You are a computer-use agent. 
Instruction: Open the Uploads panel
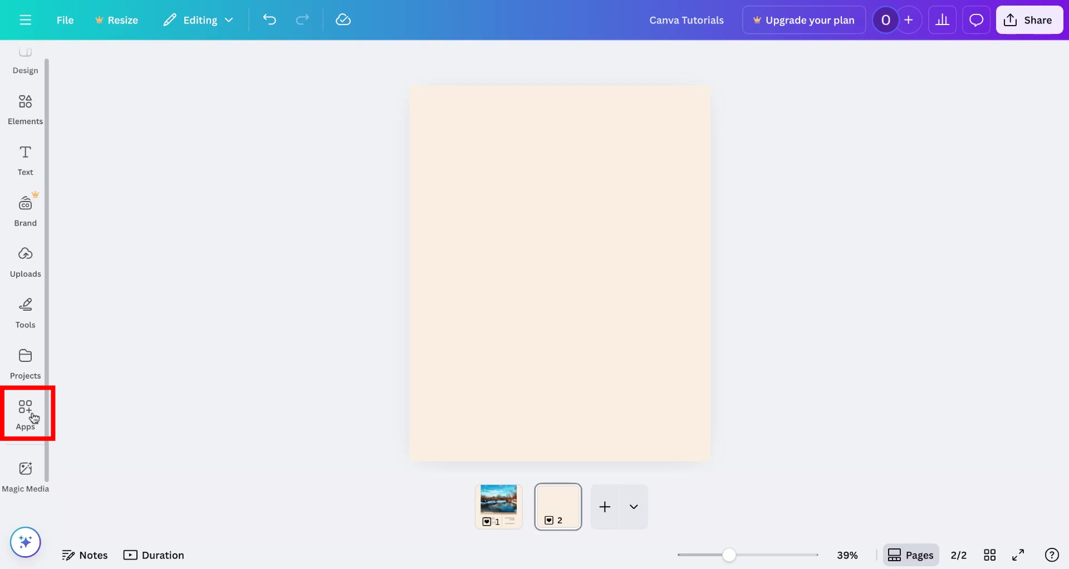click(x=25, y=262)
